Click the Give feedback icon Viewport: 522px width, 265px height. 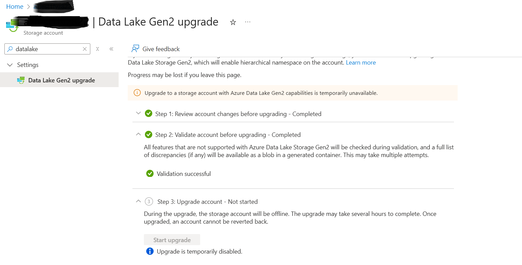point(135,49)
